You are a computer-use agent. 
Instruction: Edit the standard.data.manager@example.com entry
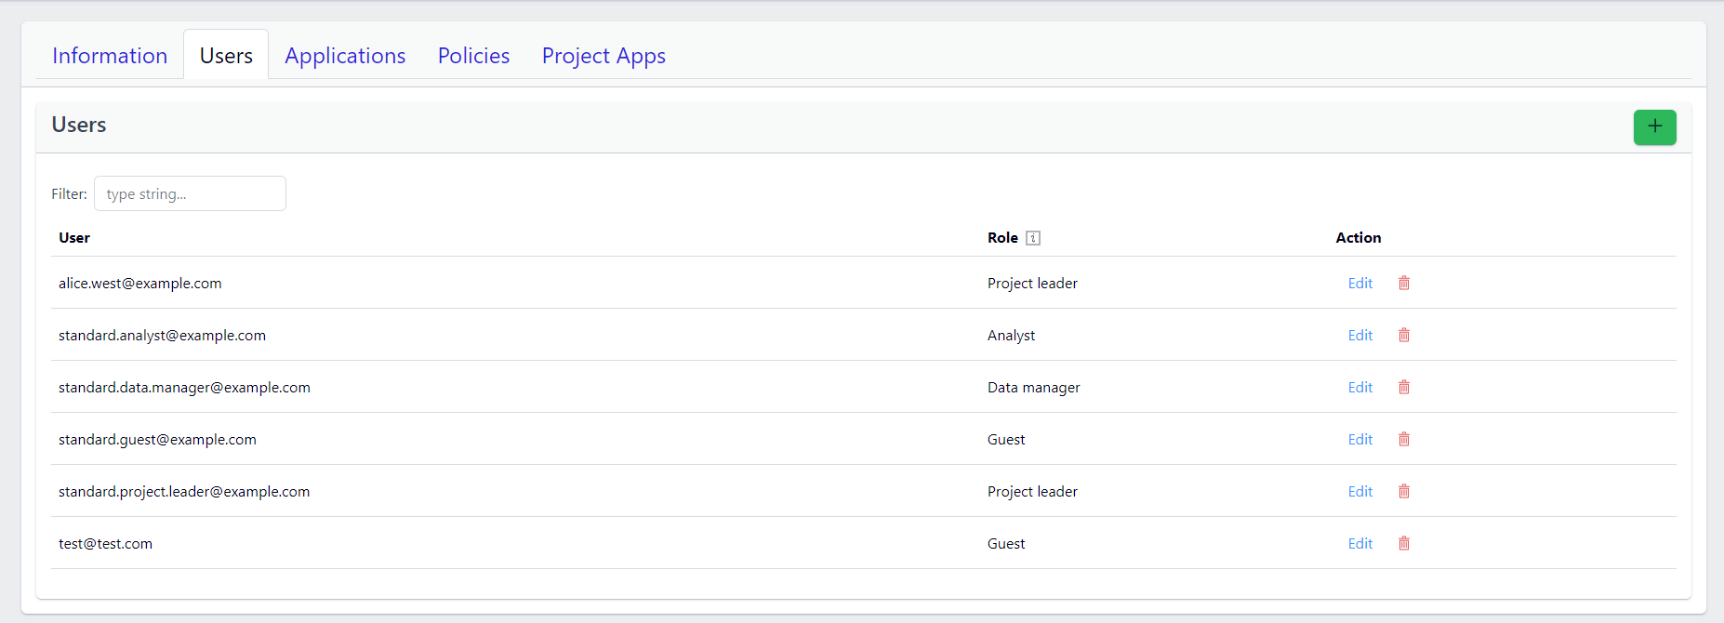1359,387
